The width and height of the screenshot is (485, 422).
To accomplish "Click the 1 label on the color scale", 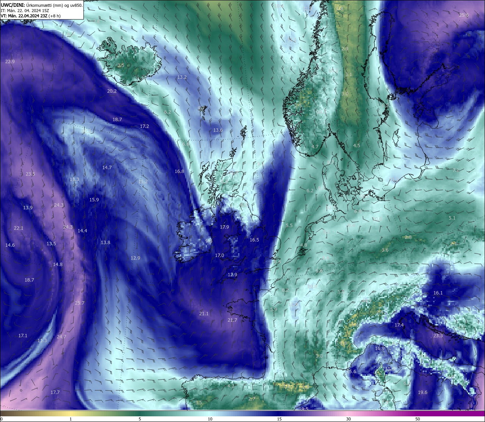I will [x=71, y=419].
